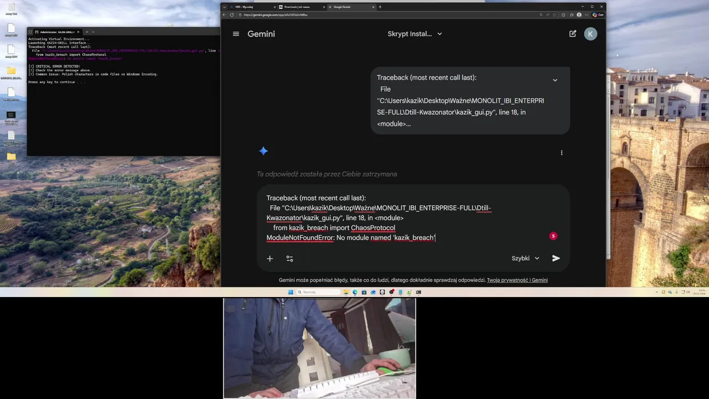Open the Terminal icon on the taskbar
This screenshot has height=399, width=709.
pyautogui.click(x=418, y=292)
